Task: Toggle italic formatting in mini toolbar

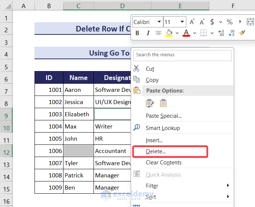Action: tap(148, 33)
